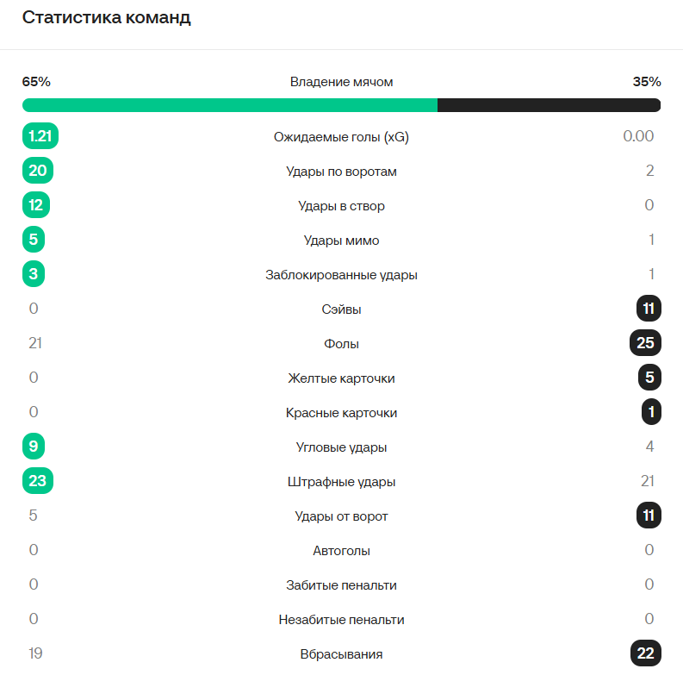This screenshot has width=683, height=675.
Task: Click the Удары по воротам label
Action: click(341, 172)
